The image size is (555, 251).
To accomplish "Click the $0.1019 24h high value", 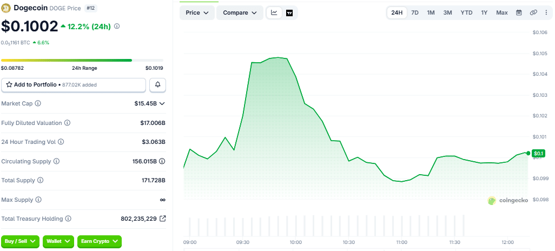I will 154,68.
